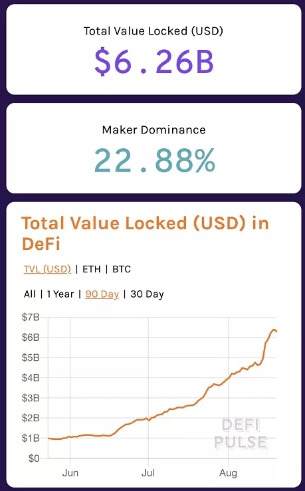The width and height of the screenshot is (305, 491).
Task: Switch chart to BTC denomination
Action: point(122,269)
